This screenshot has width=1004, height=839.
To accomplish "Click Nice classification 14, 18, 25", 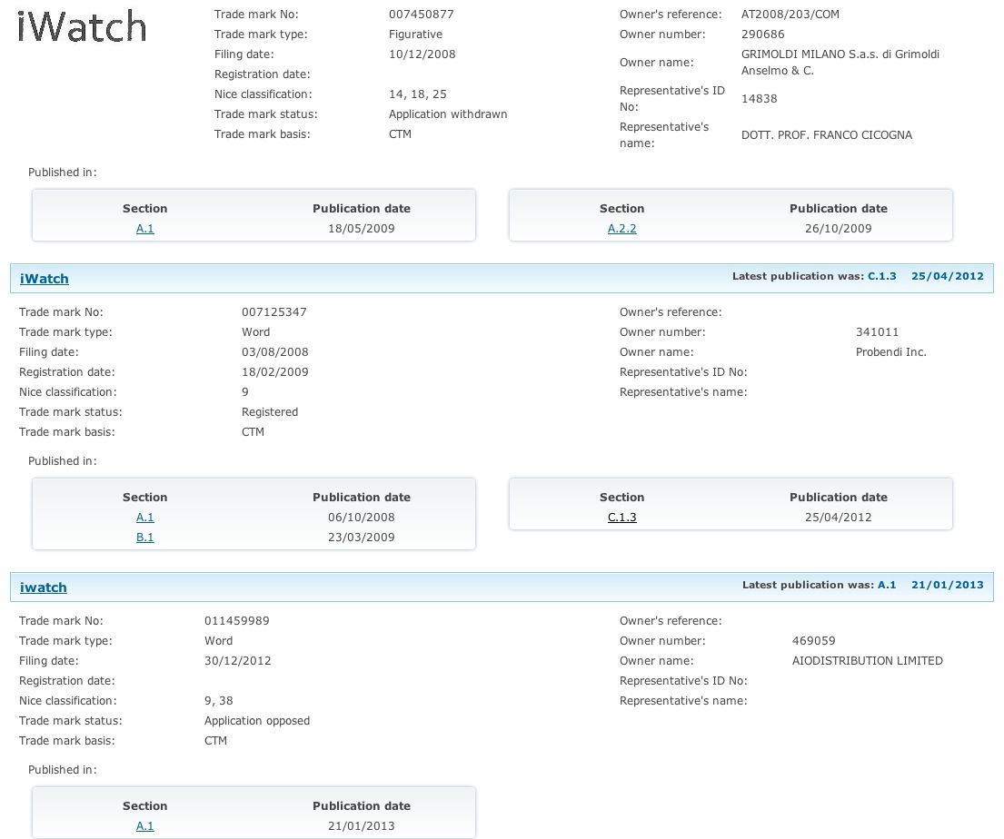I will pyautogui.click(x=417, y=94).
